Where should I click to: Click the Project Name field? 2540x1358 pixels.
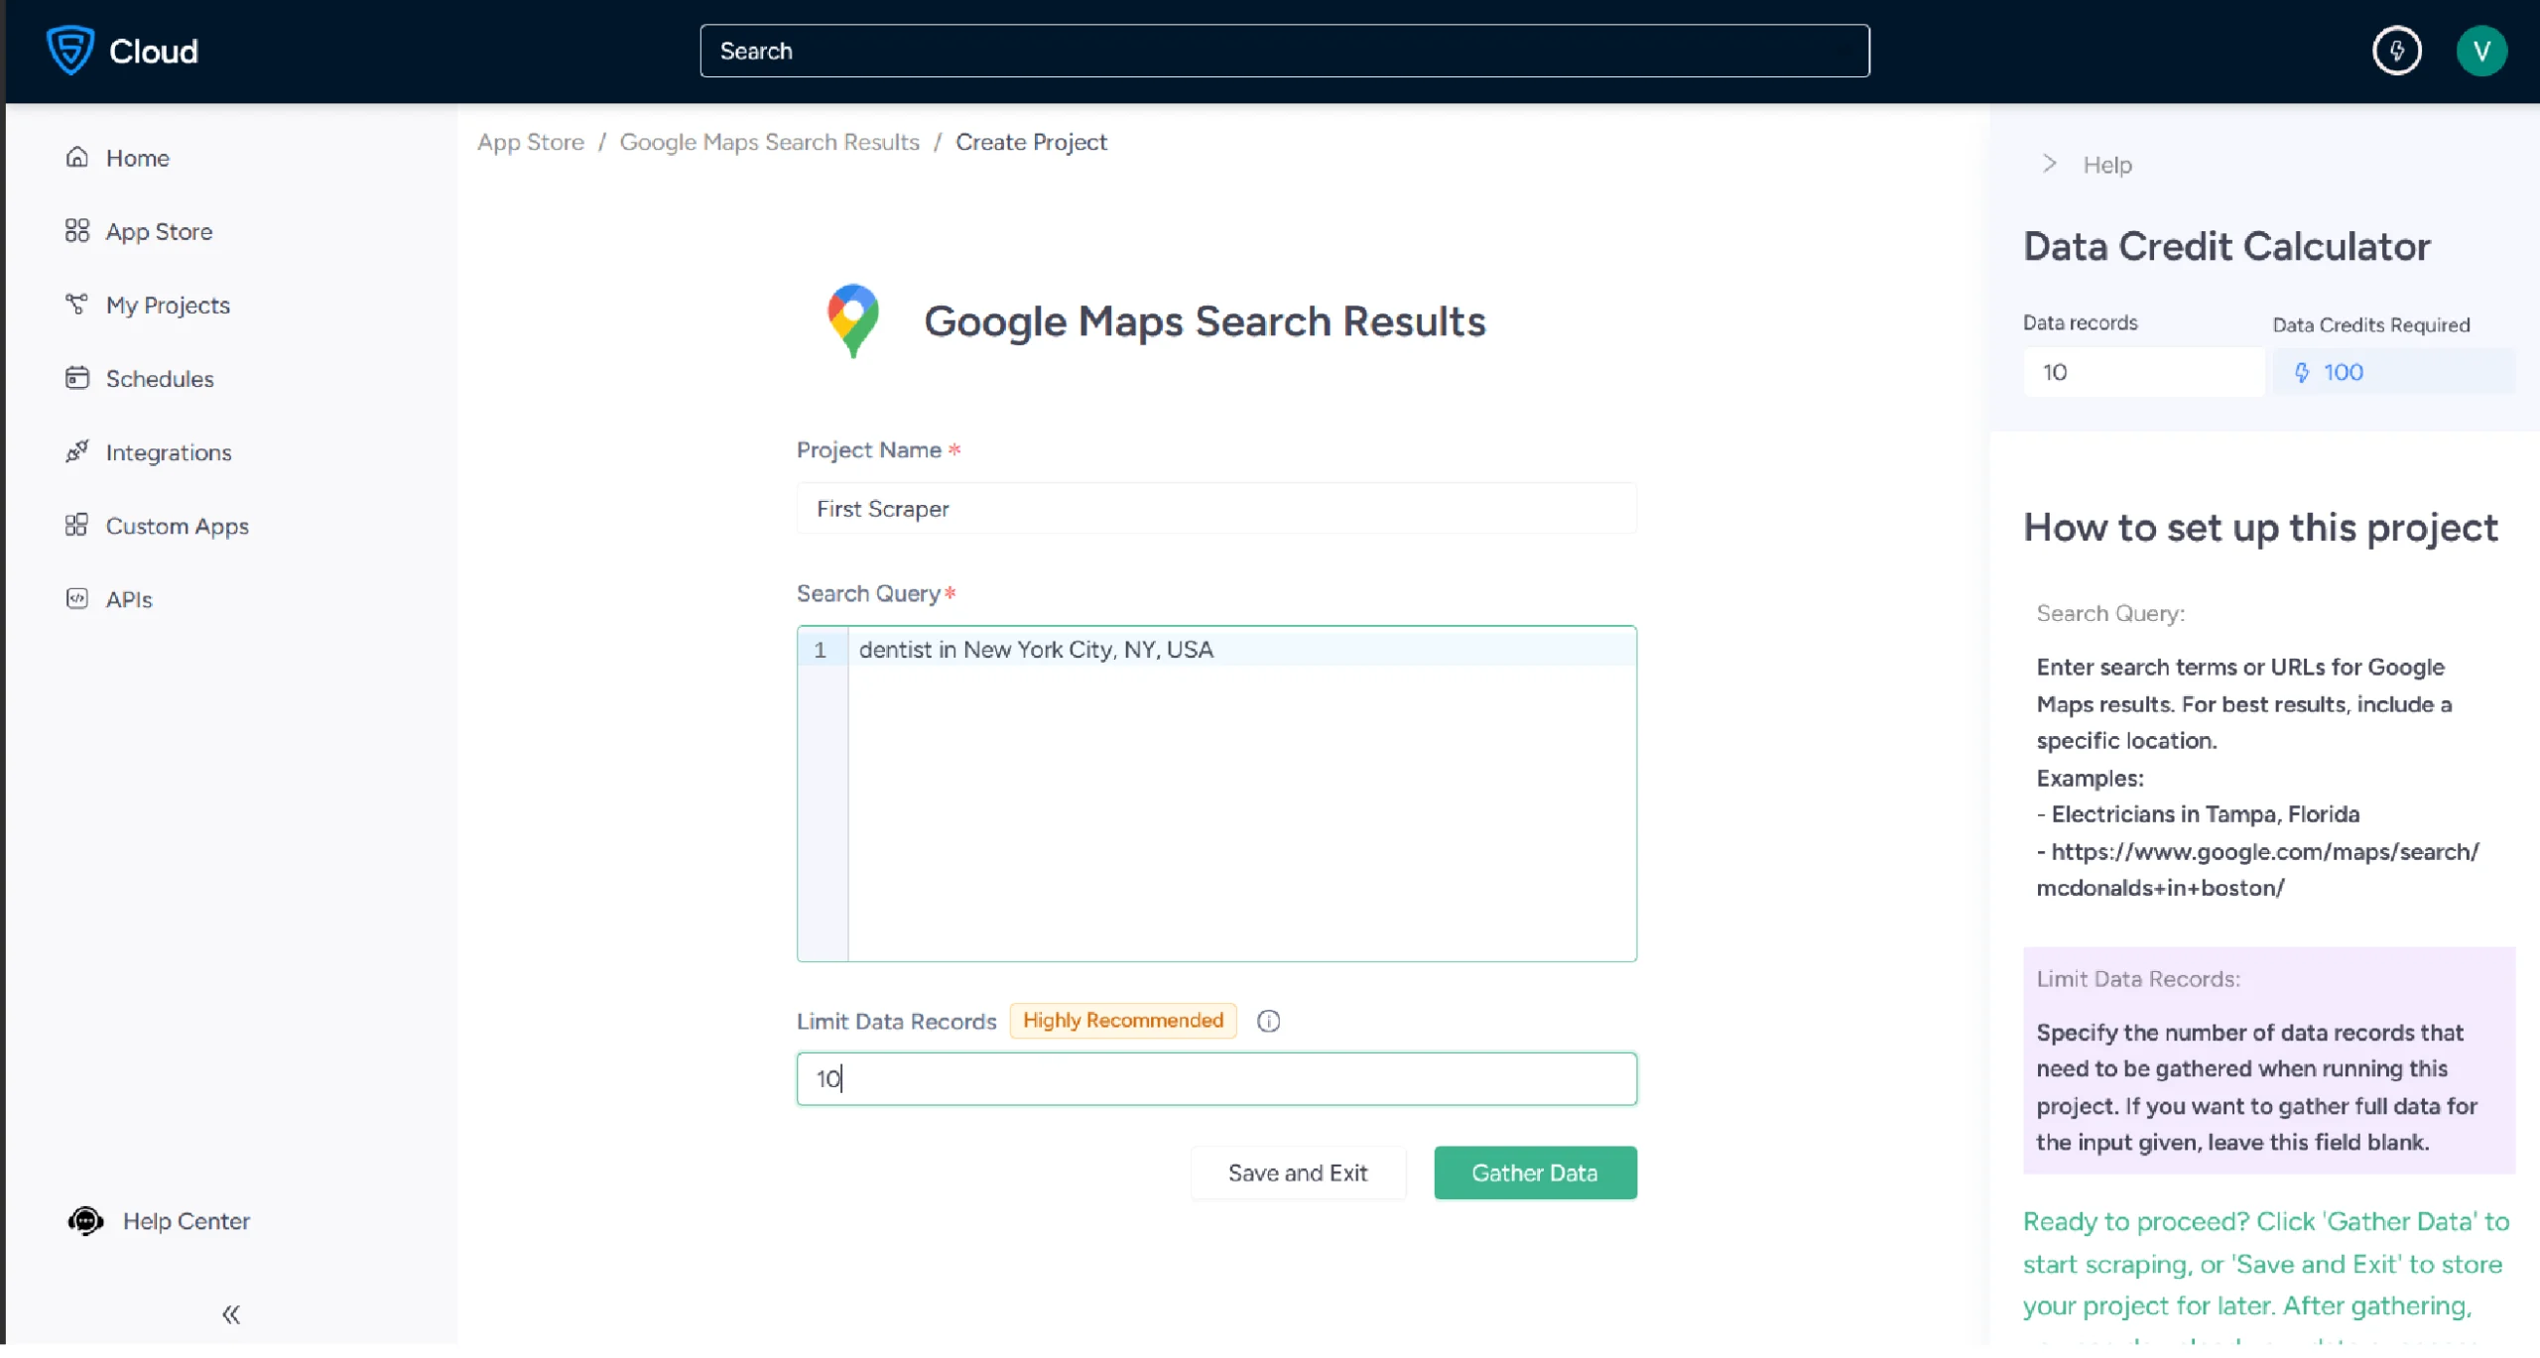click(x=1216, y=508)
